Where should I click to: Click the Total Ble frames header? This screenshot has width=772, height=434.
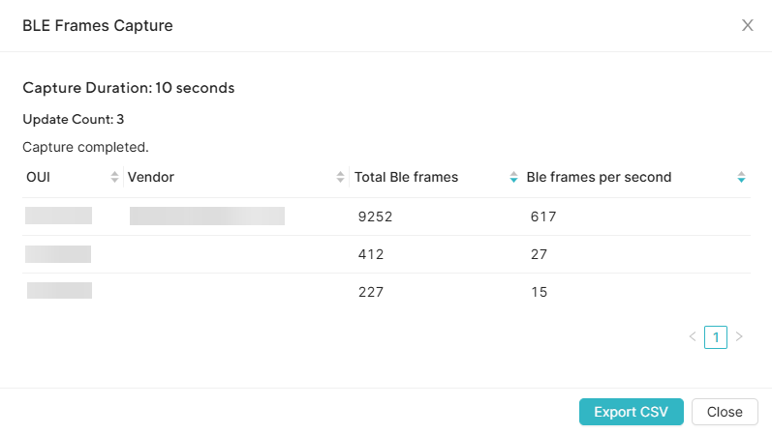[406, 178]
